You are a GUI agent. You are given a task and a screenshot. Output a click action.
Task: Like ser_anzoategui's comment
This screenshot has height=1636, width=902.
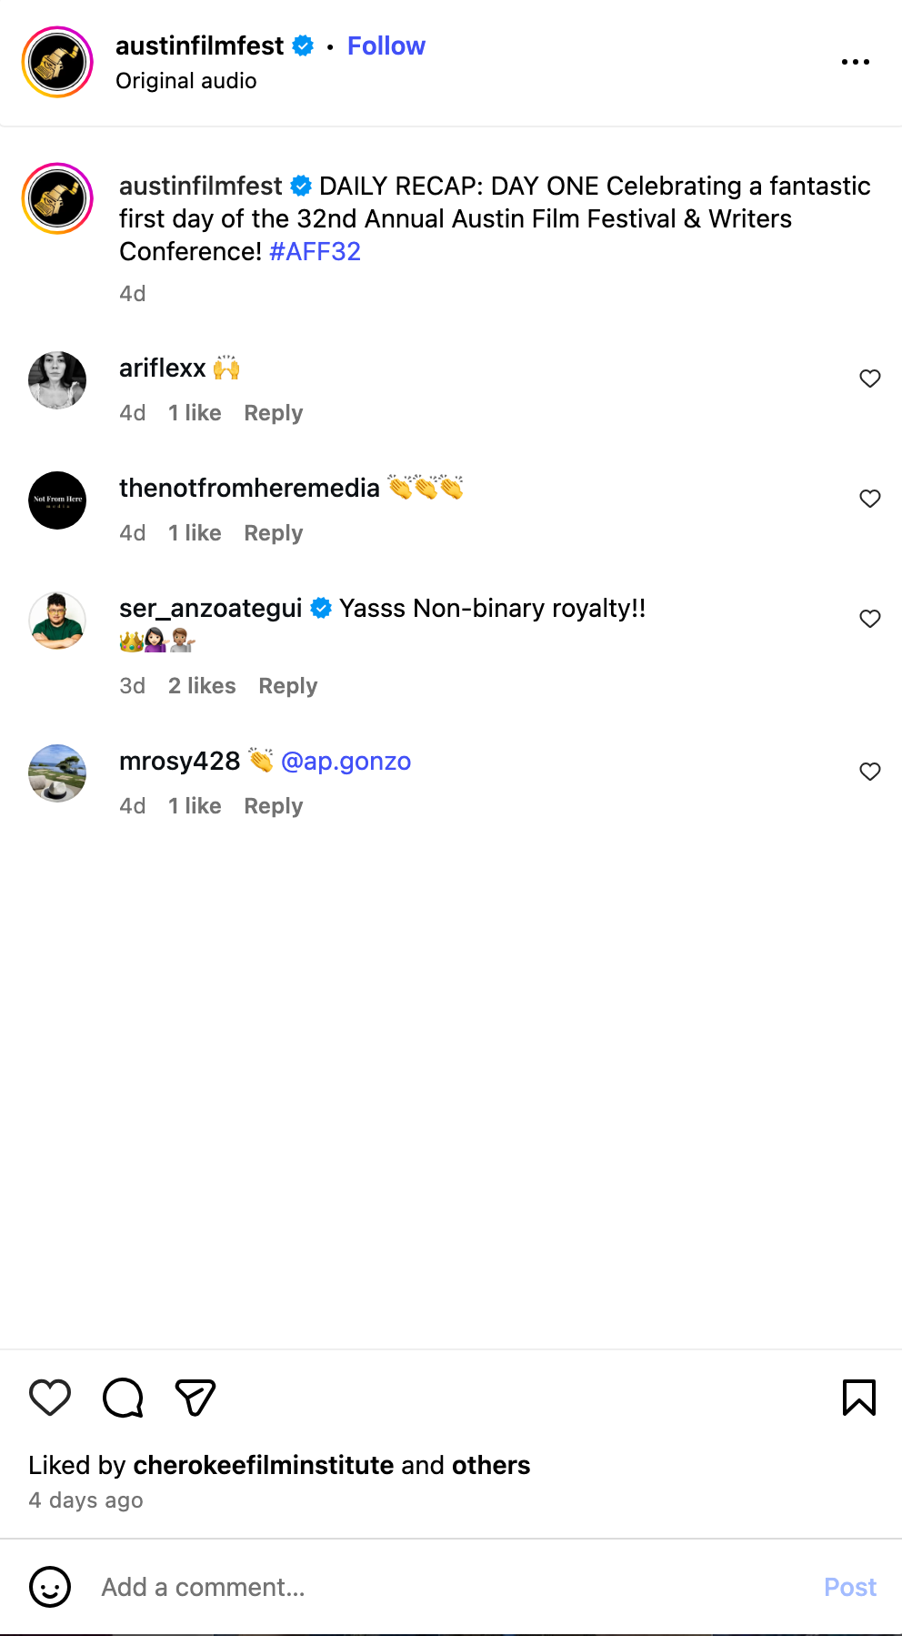tap(870, 619)
